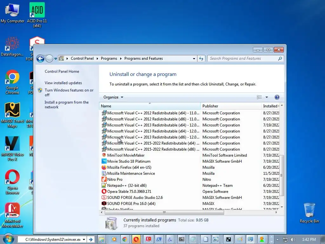
Task: Select Control Panel in breadcrumb
Action: pyautogui.click(x=82, y=58)
